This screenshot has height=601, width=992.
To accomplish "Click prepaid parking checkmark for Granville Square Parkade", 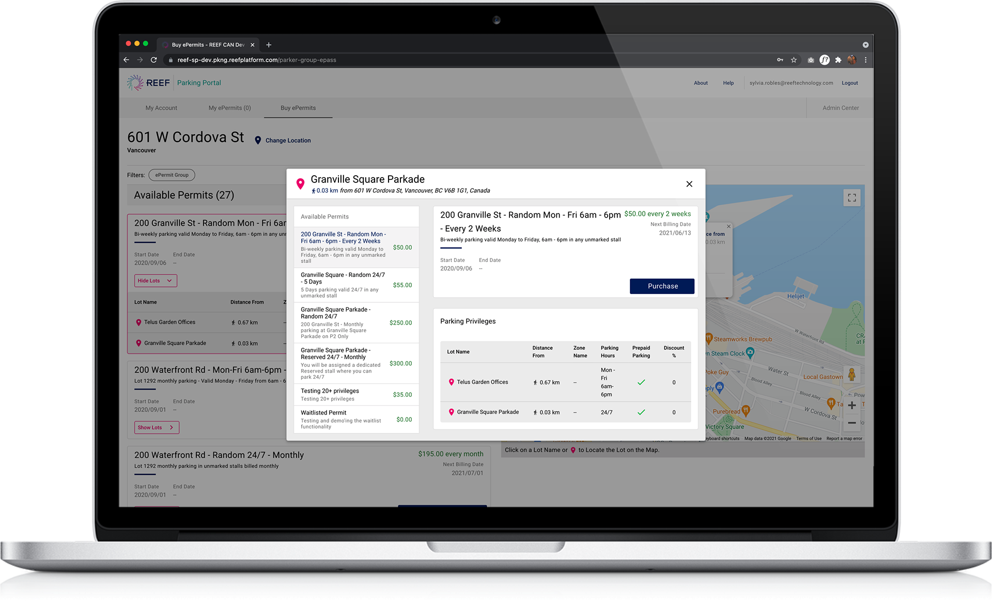I will (x=641, y=412).
